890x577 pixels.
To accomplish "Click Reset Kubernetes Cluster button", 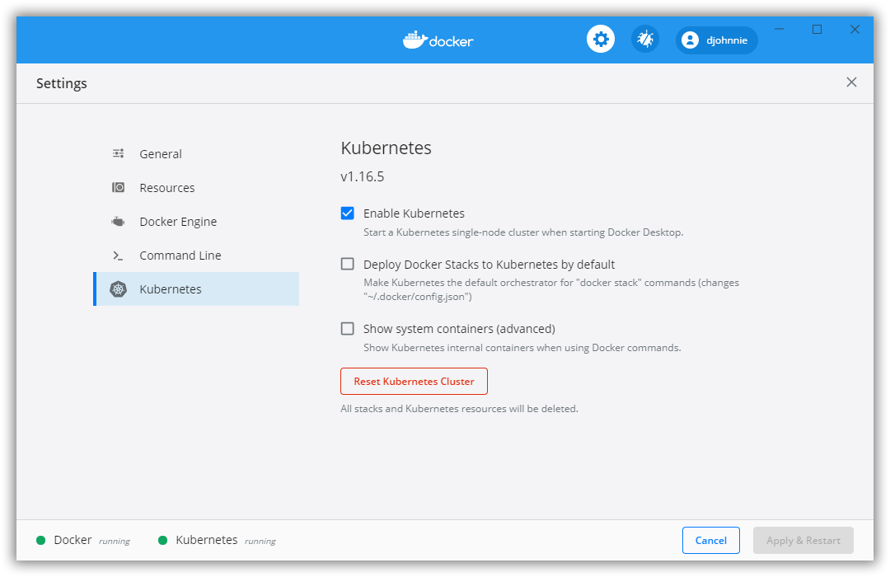I will (414, 381).
